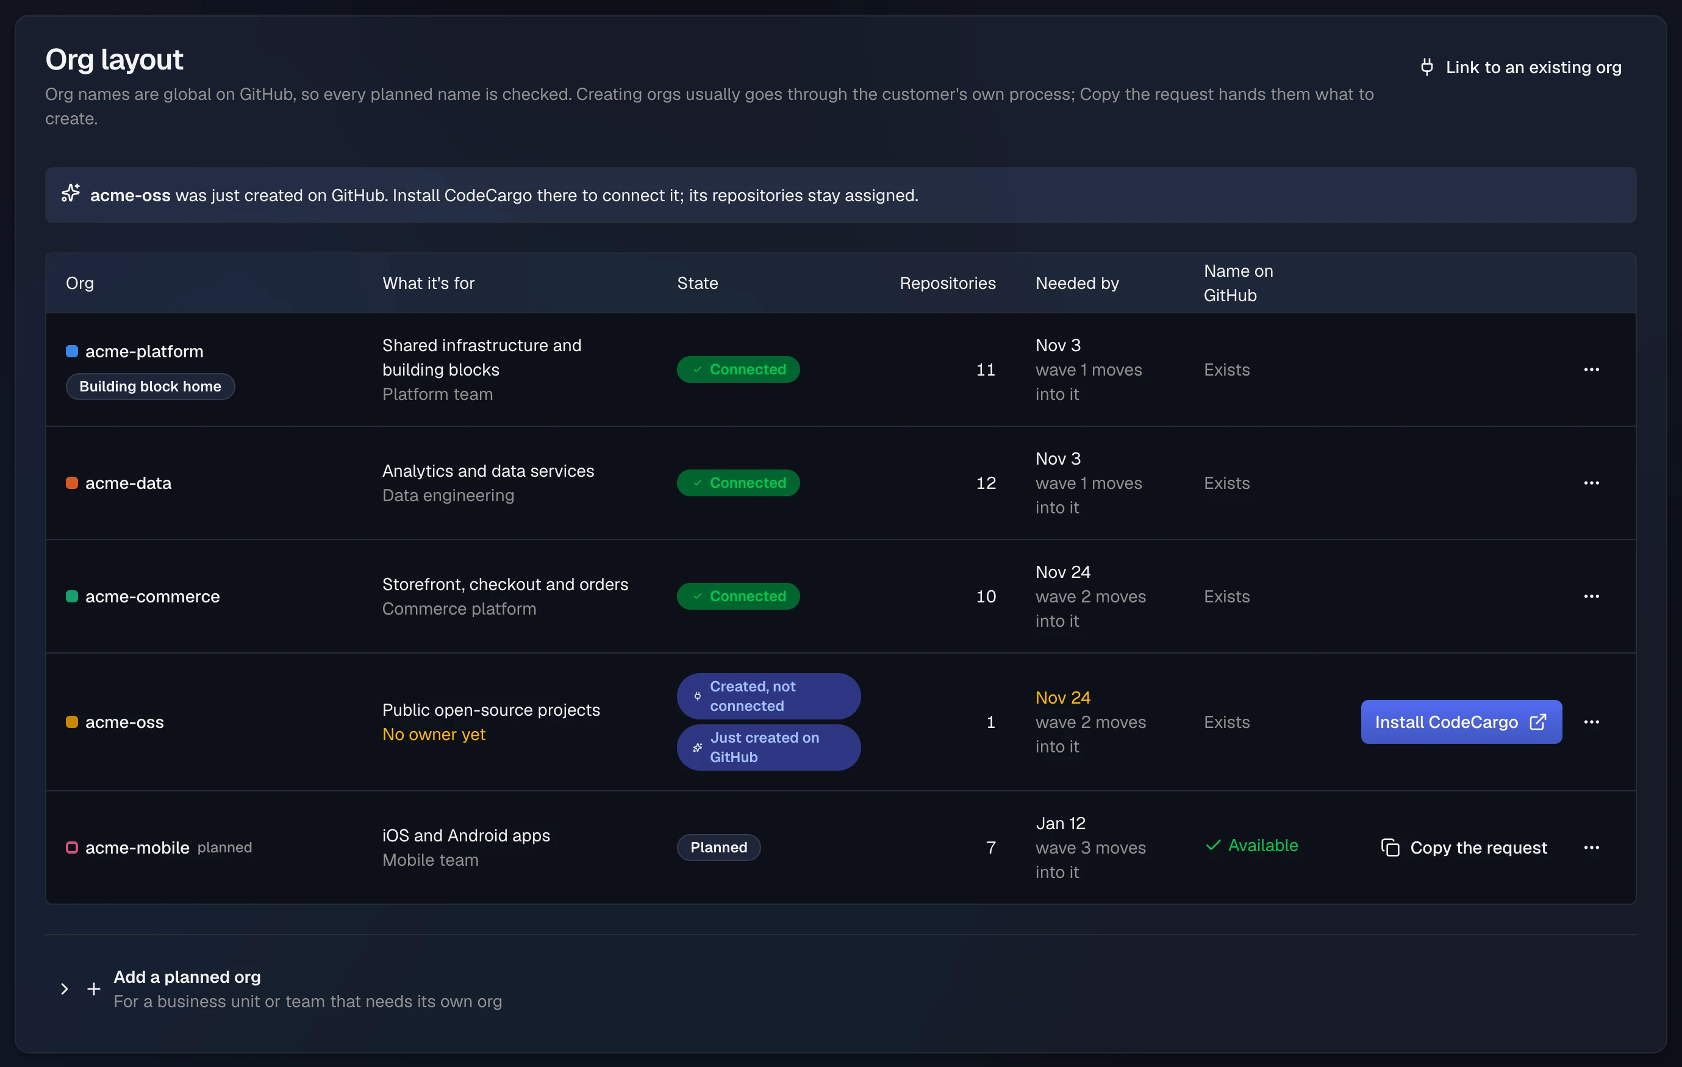Click Link to an existing org
This screenshot has height=1067, width=1682.
tap(1520, 67)
